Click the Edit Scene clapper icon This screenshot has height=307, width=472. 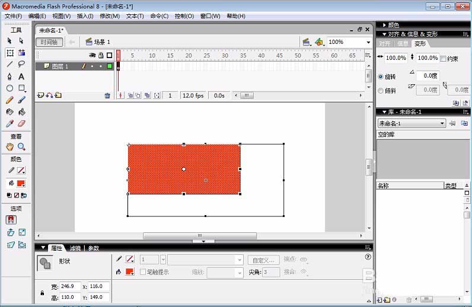click(x=307, y=42)
